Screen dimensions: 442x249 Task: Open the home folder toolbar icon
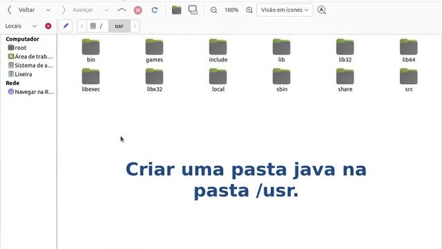177,10
